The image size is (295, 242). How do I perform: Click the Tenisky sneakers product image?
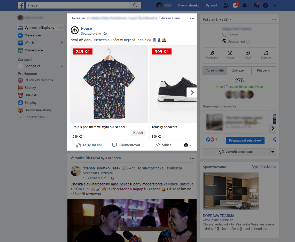click(x=173, y=84)
